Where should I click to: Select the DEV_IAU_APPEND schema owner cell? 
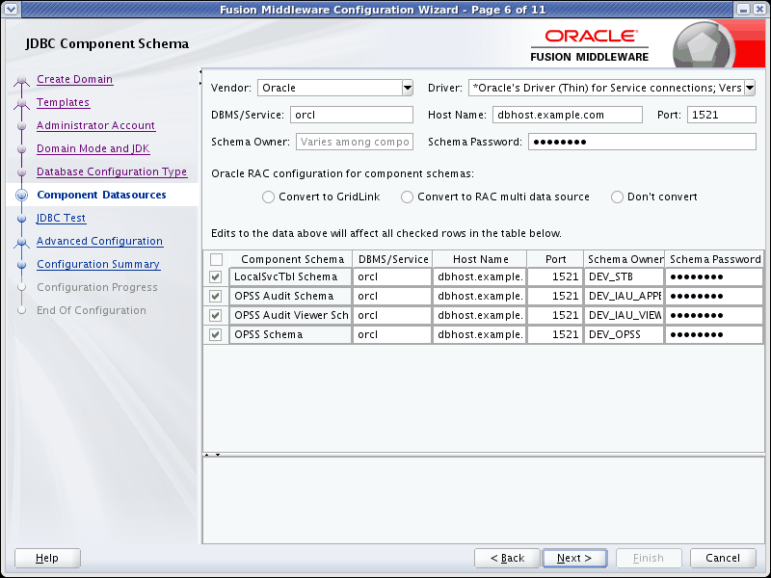click(x=624, y=296)
